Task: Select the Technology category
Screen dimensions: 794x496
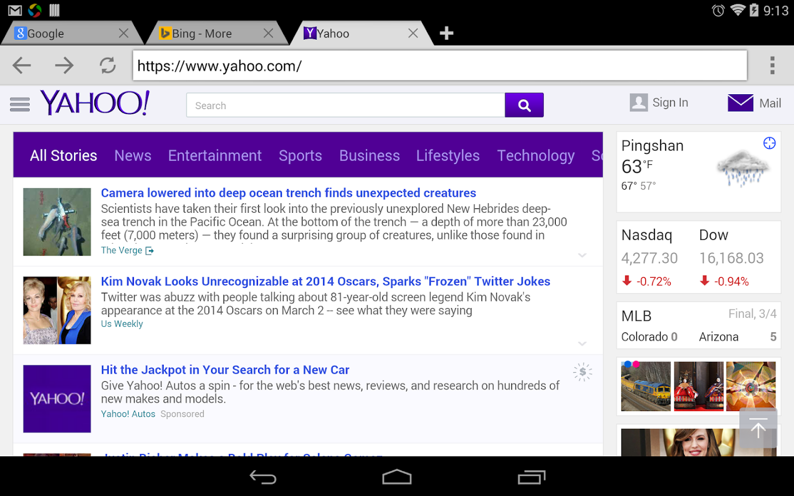Action: (536, 156)
